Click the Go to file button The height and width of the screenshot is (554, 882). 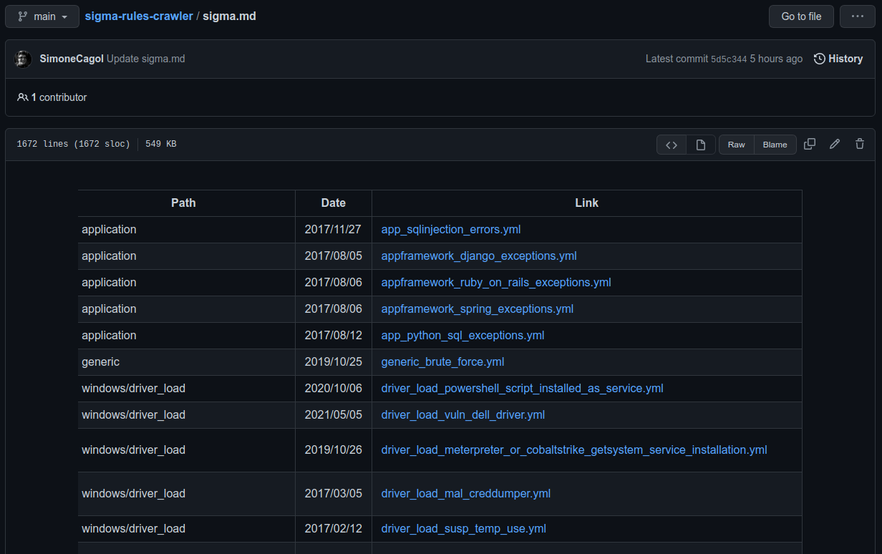(801, 16)
